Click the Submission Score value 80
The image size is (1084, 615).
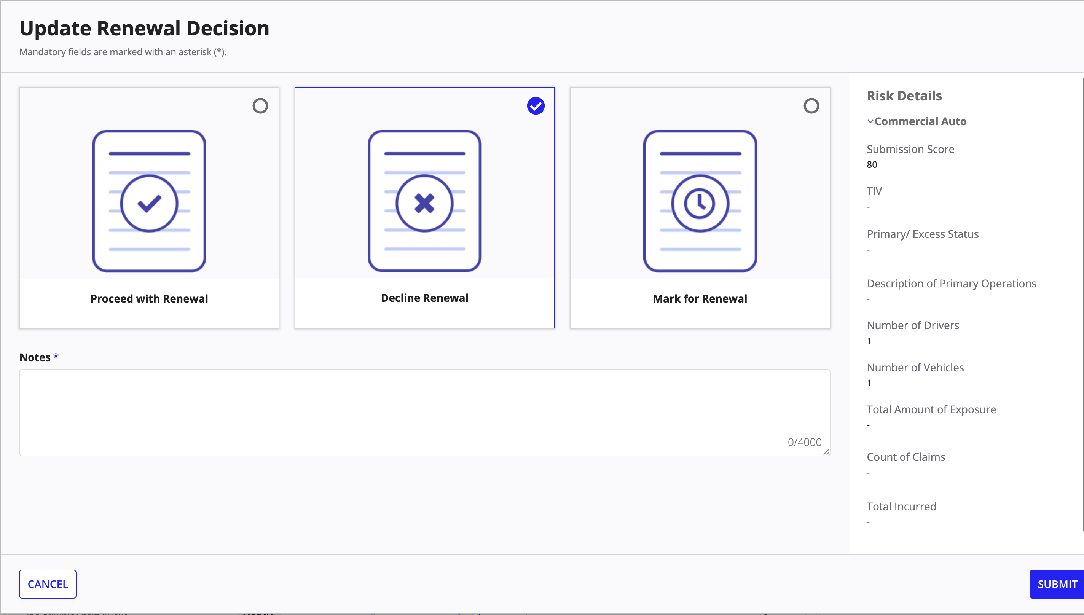click(x=872, y=165)
